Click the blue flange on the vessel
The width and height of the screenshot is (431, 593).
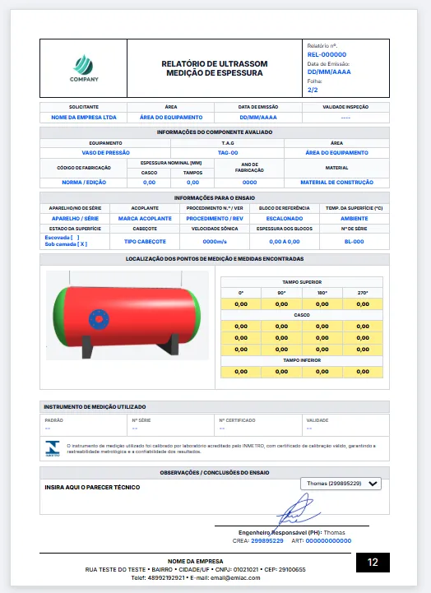[x=99, y=320]
